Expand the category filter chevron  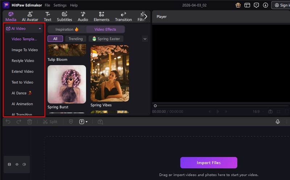point(145,39)
